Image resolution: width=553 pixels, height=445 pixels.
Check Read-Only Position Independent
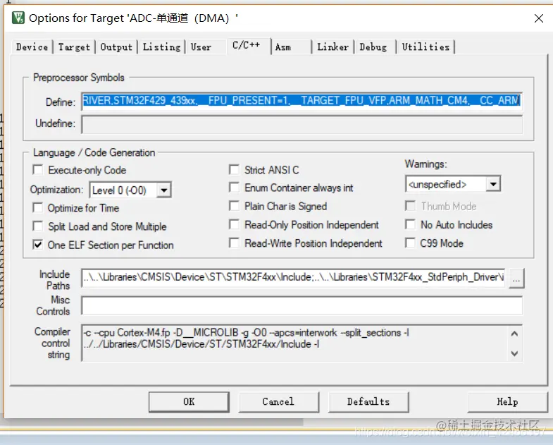point(234,225)
